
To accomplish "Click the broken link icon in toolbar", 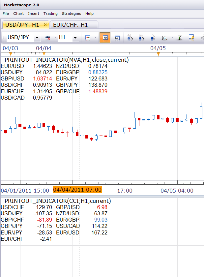I will pos(48,38).
